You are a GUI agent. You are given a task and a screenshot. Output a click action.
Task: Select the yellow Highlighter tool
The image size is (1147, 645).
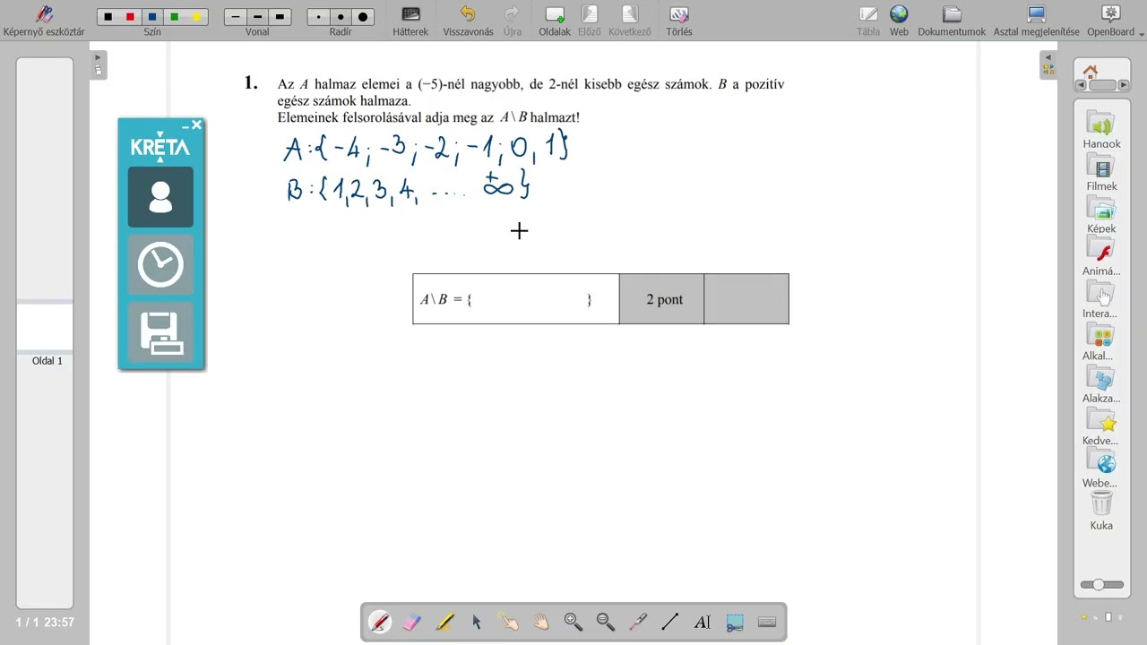click(x=444, y=622)
